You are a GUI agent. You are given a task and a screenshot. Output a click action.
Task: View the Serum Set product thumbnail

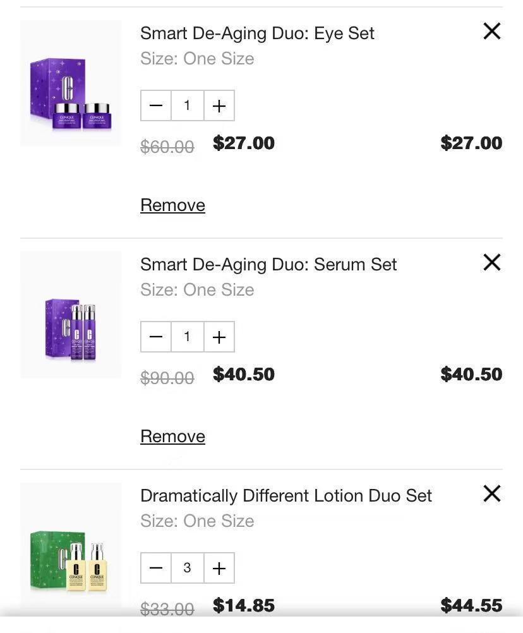[71, 315]
